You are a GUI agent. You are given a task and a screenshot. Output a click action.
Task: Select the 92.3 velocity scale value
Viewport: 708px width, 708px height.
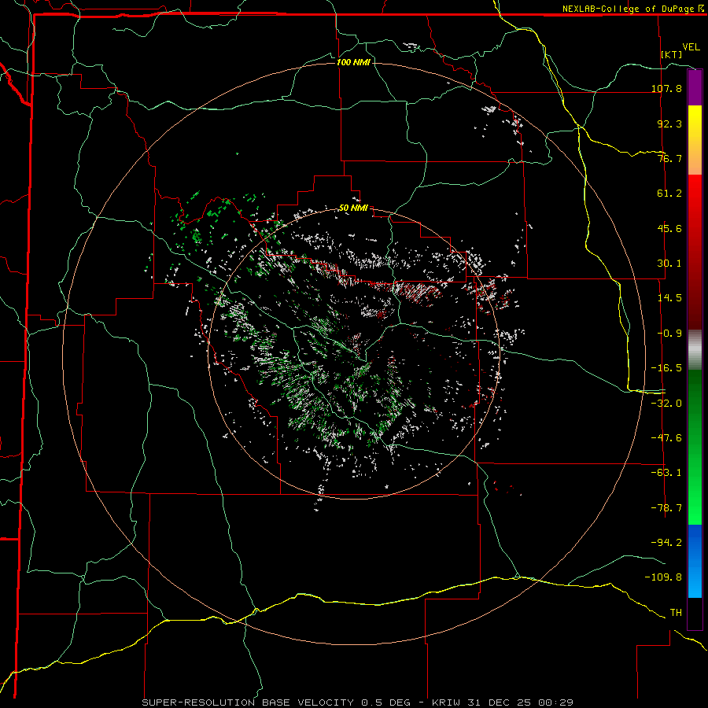pos(669,124)
